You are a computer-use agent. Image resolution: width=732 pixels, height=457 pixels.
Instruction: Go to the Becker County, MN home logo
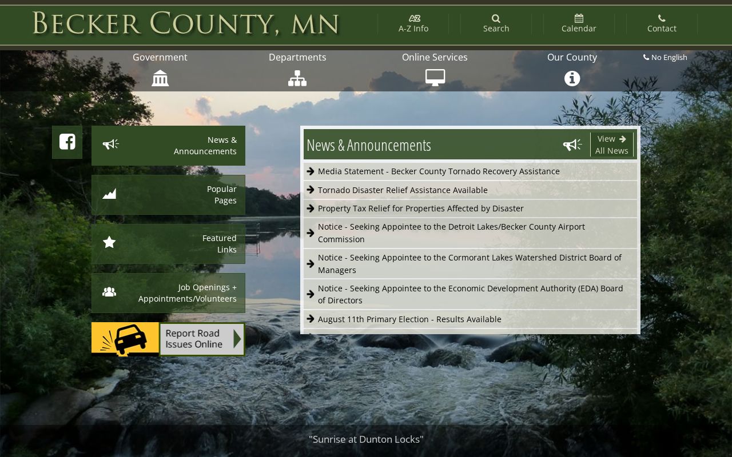(x=186, y=24)
